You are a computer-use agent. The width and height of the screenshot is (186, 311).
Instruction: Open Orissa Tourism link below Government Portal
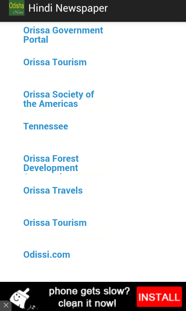55,62
